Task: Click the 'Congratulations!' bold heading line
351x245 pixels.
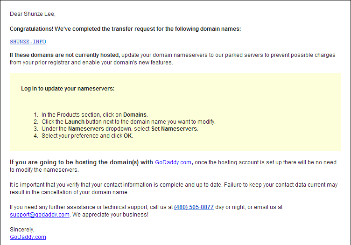Action: 125,29
